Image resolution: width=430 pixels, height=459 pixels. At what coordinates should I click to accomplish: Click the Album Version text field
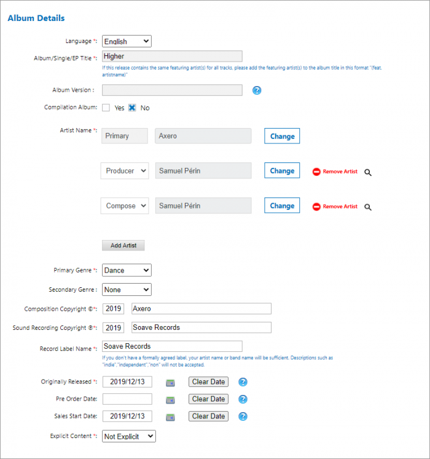[172, 90]
